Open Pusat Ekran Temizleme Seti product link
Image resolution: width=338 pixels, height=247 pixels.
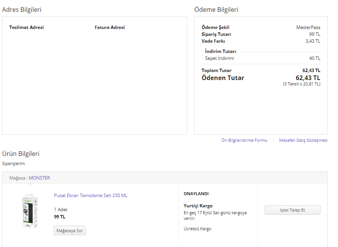click(x=91, y=196)
